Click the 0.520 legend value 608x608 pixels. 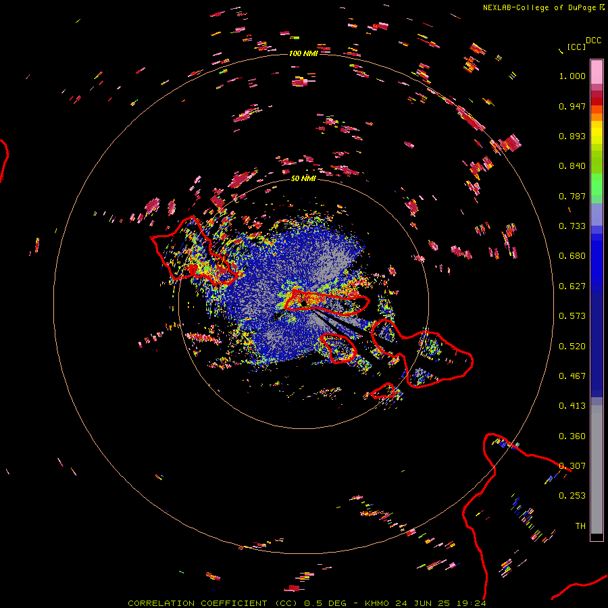[572, 347]
